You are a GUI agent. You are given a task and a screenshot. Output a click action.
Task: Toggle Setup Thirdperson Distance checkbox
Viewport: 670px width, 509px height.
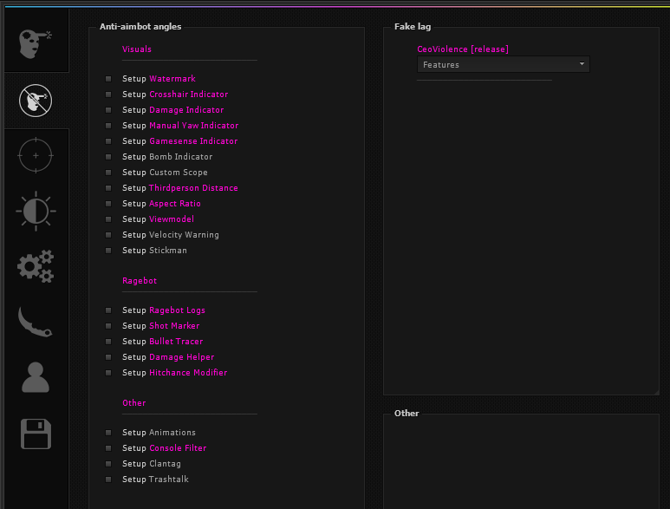[108, 188]
